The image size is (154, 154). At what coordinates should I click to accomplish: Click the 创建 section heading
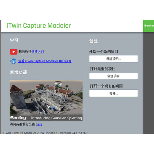tap(94, 41)
